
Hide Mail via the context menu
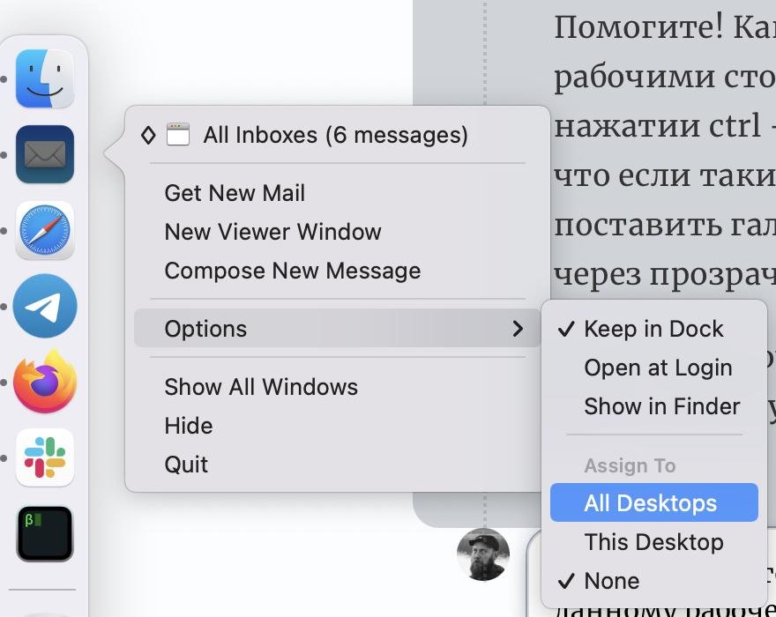188,425
